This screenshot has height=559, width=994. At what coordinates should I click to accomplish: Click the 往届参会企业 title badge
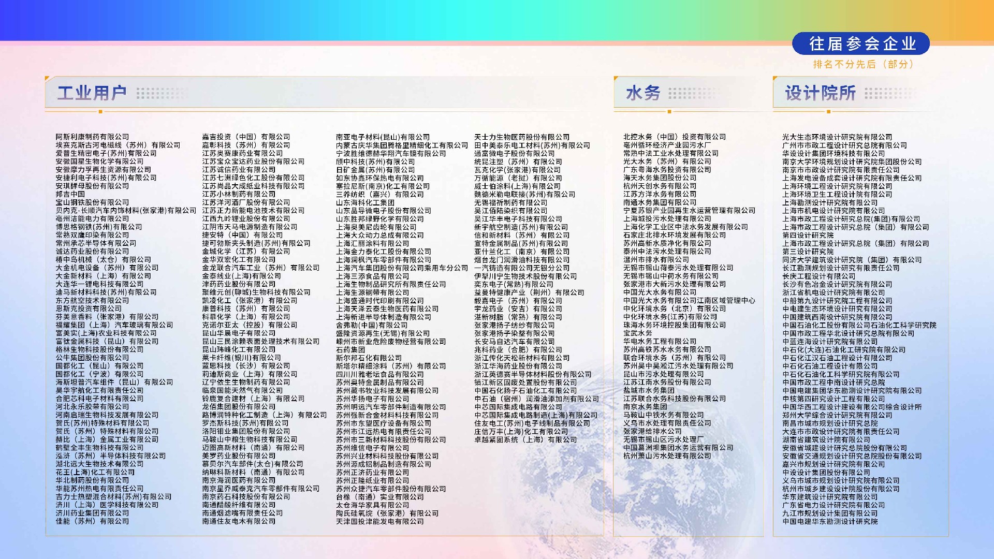861,43
